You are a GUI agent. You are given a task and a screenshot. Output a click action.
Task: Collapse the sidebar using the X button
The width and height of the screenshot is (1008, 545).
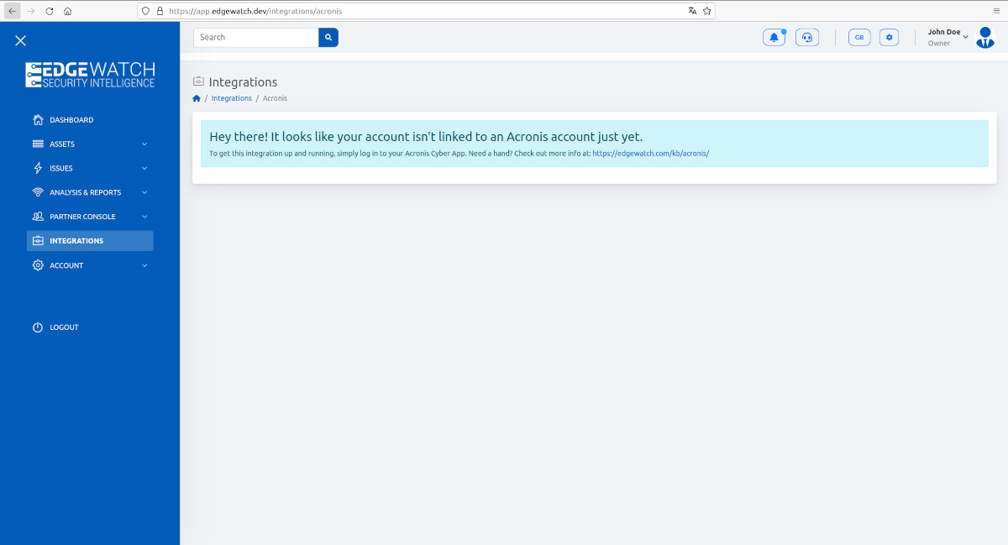pos(20,40)
